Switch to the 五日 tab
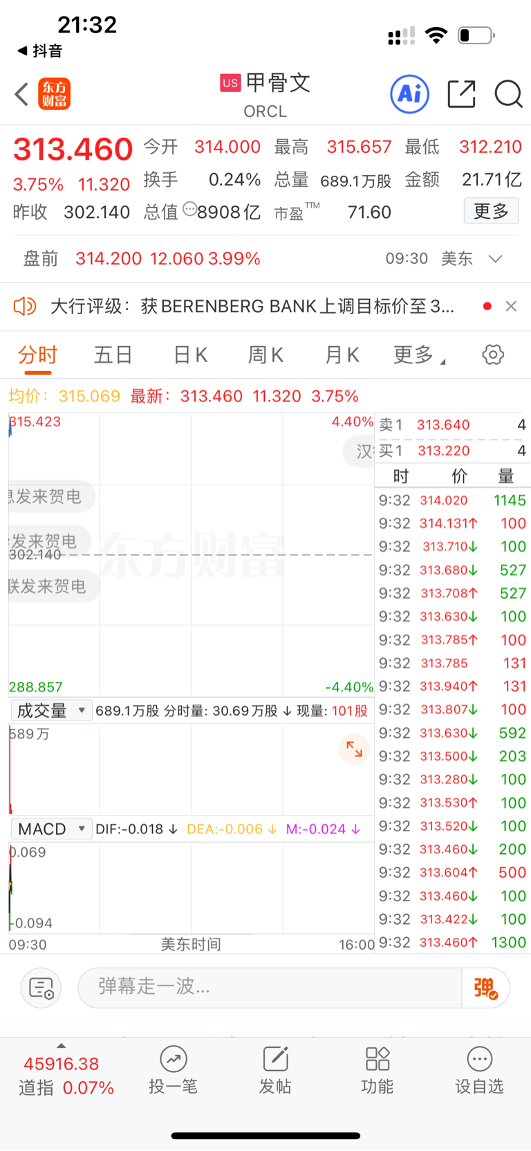The image size is (531, 1151). pos(113,355)
